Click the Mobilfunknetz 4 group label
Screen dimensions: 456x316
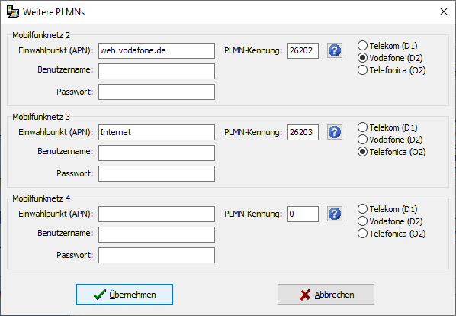41,198
